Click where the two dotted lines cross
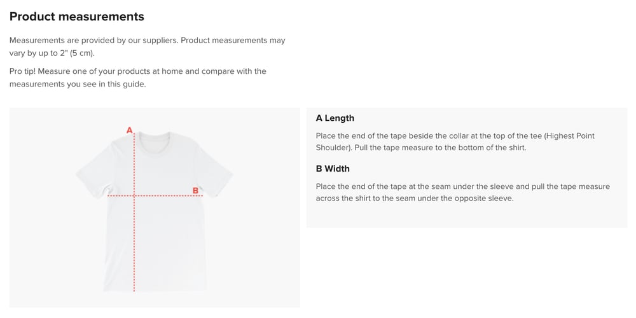 pyautogui.click(x=134, y=196)
